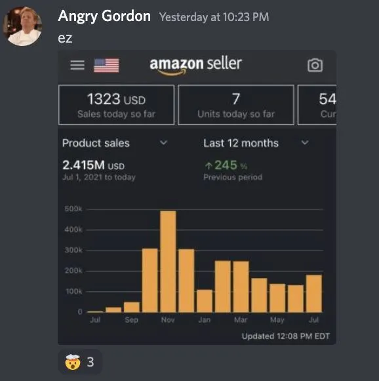Select the Sales today so far card
Image resolution: width=379 pixels, height=381 pixels.
point(116,105)
